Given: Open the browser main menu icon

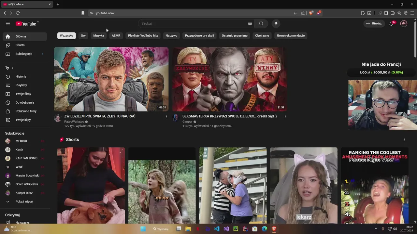Looking at the screenshot, I should (x=412, y=13).
